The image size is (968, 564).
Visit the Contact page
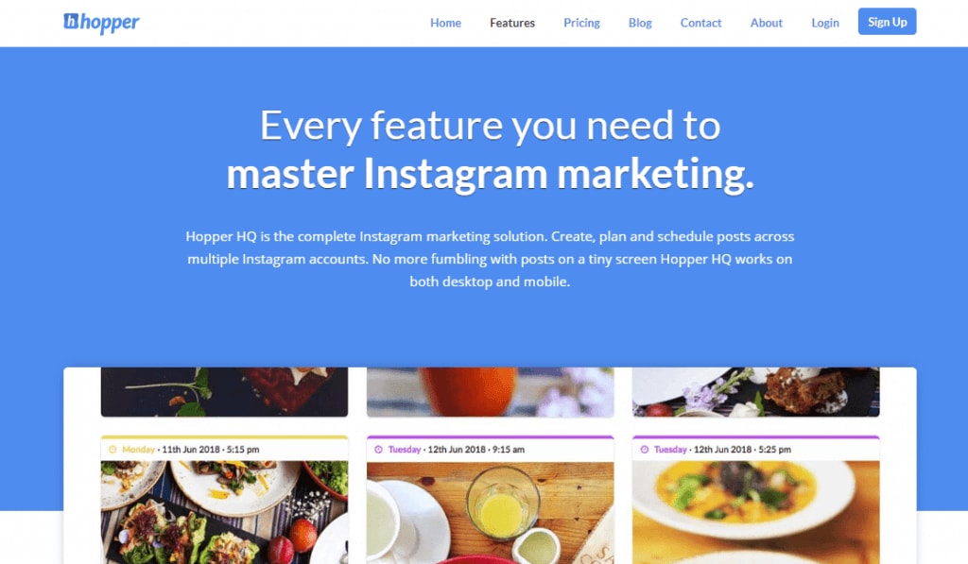tap(700, 23)
